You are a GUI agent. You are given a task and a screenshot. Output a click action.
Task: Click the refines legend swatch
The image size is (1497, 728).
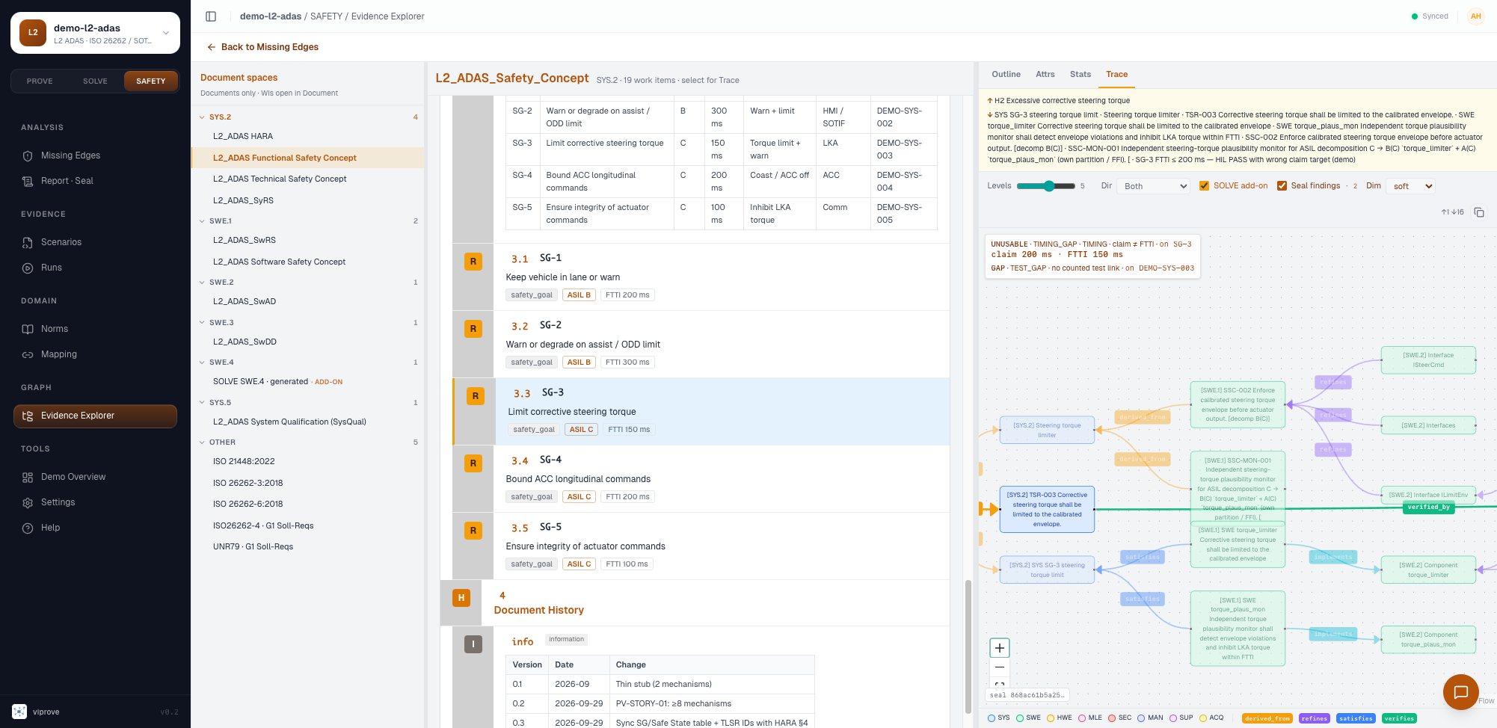1314,718
